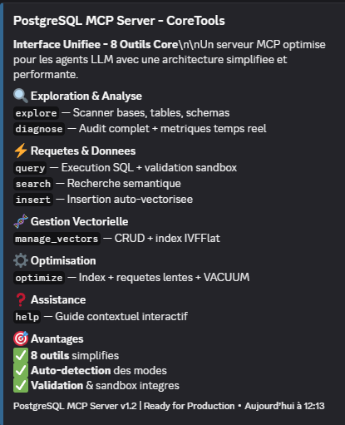Click the red question mark emoji
The height and width of the screenshot is (425, 345).
point(21,300)
